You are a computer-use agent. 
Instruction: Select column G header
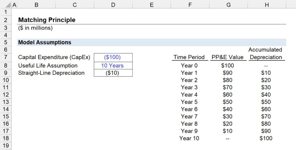(x=228, y=5)
